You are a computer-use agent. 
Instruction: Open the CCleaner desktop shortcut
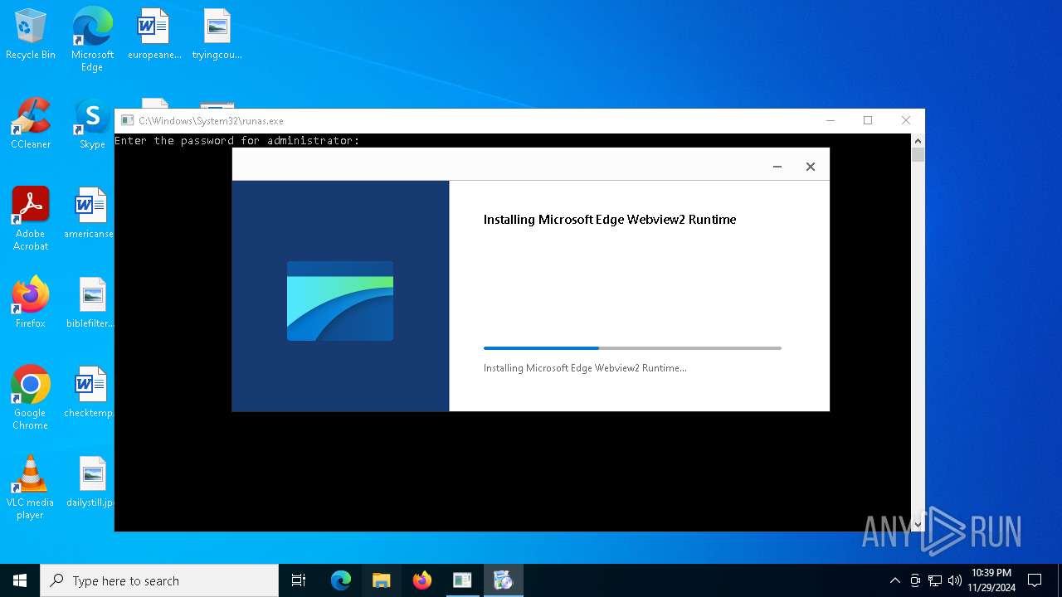31,124
